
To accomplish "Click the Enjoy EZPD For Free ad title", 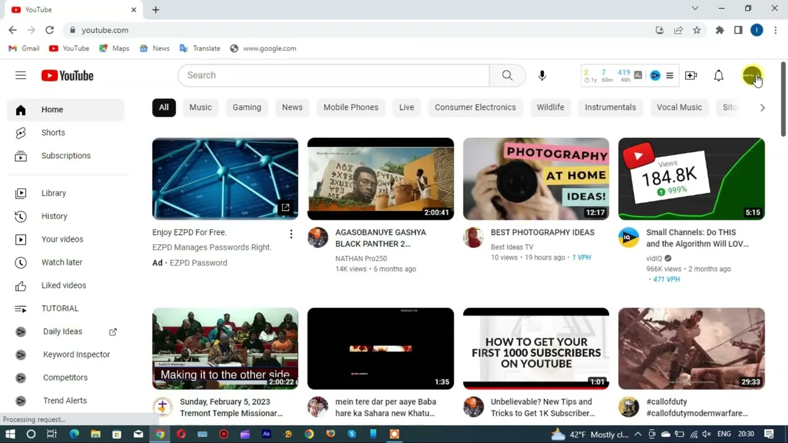I will [190, 233].
